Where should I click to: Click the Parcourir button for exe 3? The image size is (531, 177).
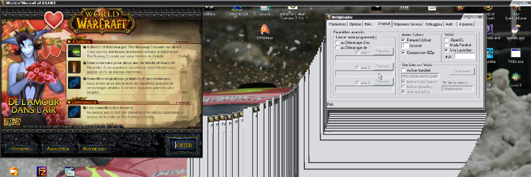tap(383, 81)
